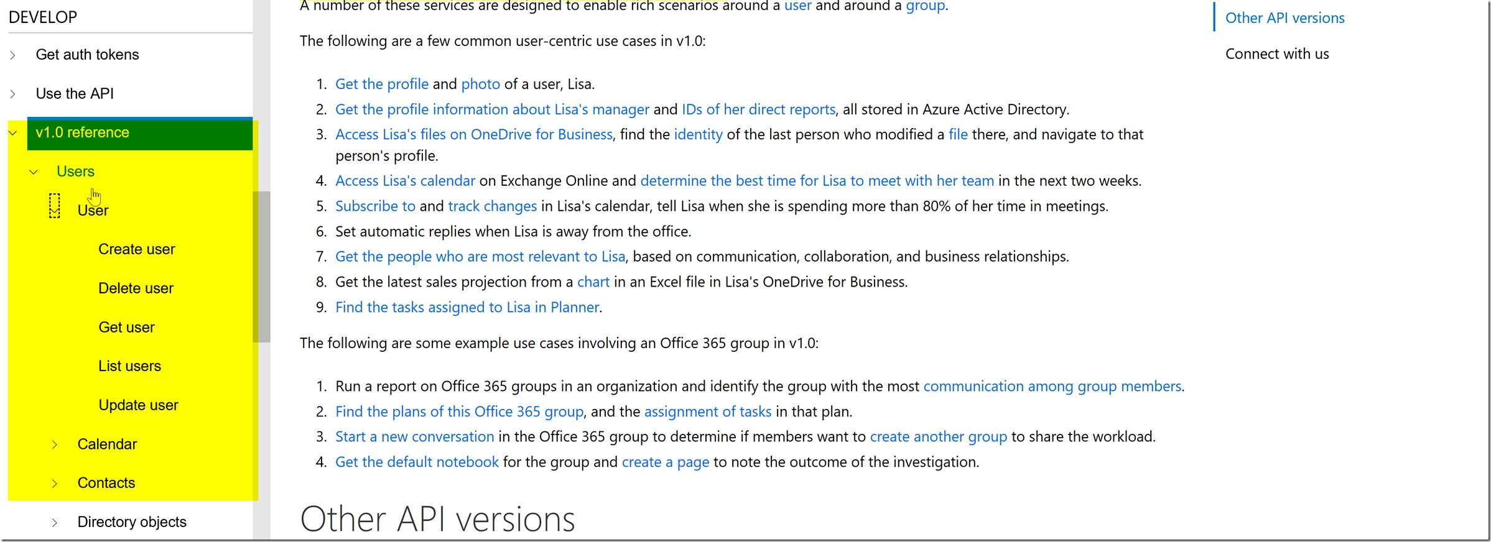Follow the identity link
The image size is (1491, 542).
699,134
